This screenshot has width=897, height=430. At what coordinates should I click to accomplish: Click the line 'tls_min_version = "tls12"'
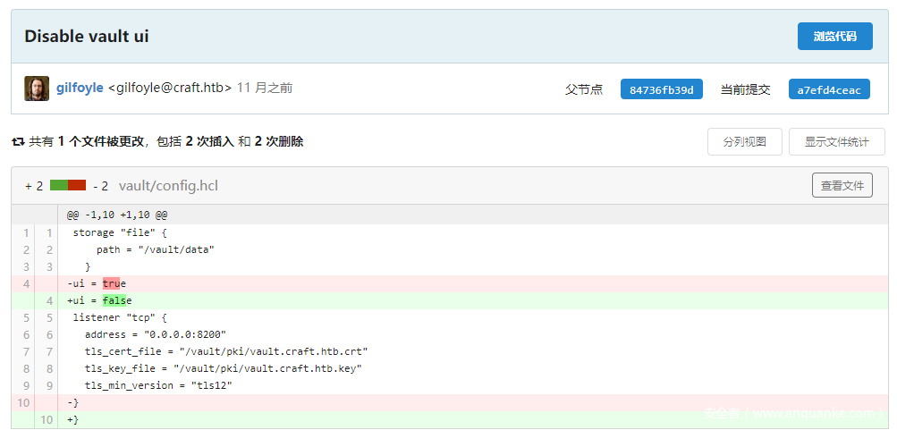pyautogui.click(x=158, y=385)
